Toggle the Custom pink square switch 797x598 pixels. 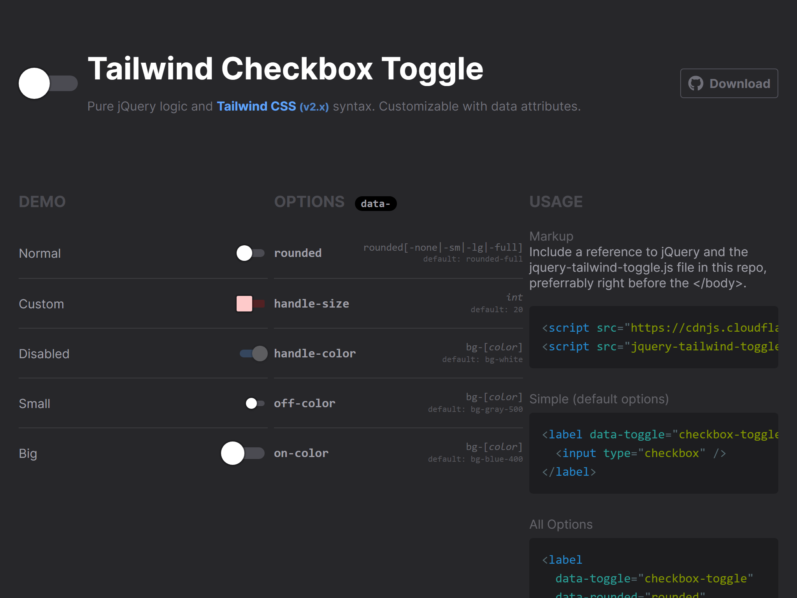[x=251, y=304]
